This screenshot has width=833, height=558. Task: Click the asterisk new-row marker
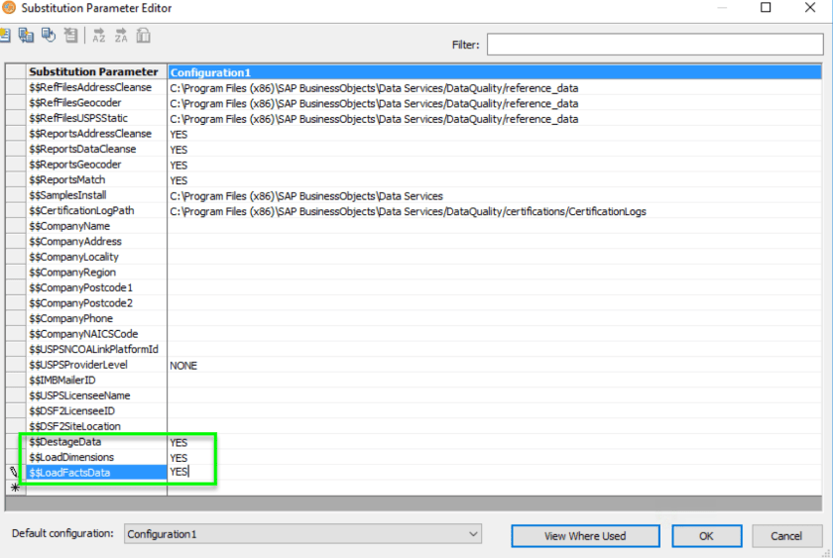(x=14, y=488)
